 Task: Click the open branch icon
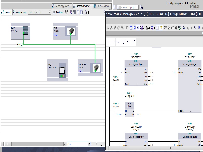coord(128,42)
